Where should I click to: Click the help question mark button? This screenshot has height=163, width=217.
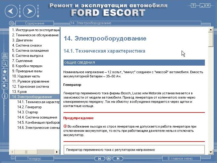click(x=193, y=5)
